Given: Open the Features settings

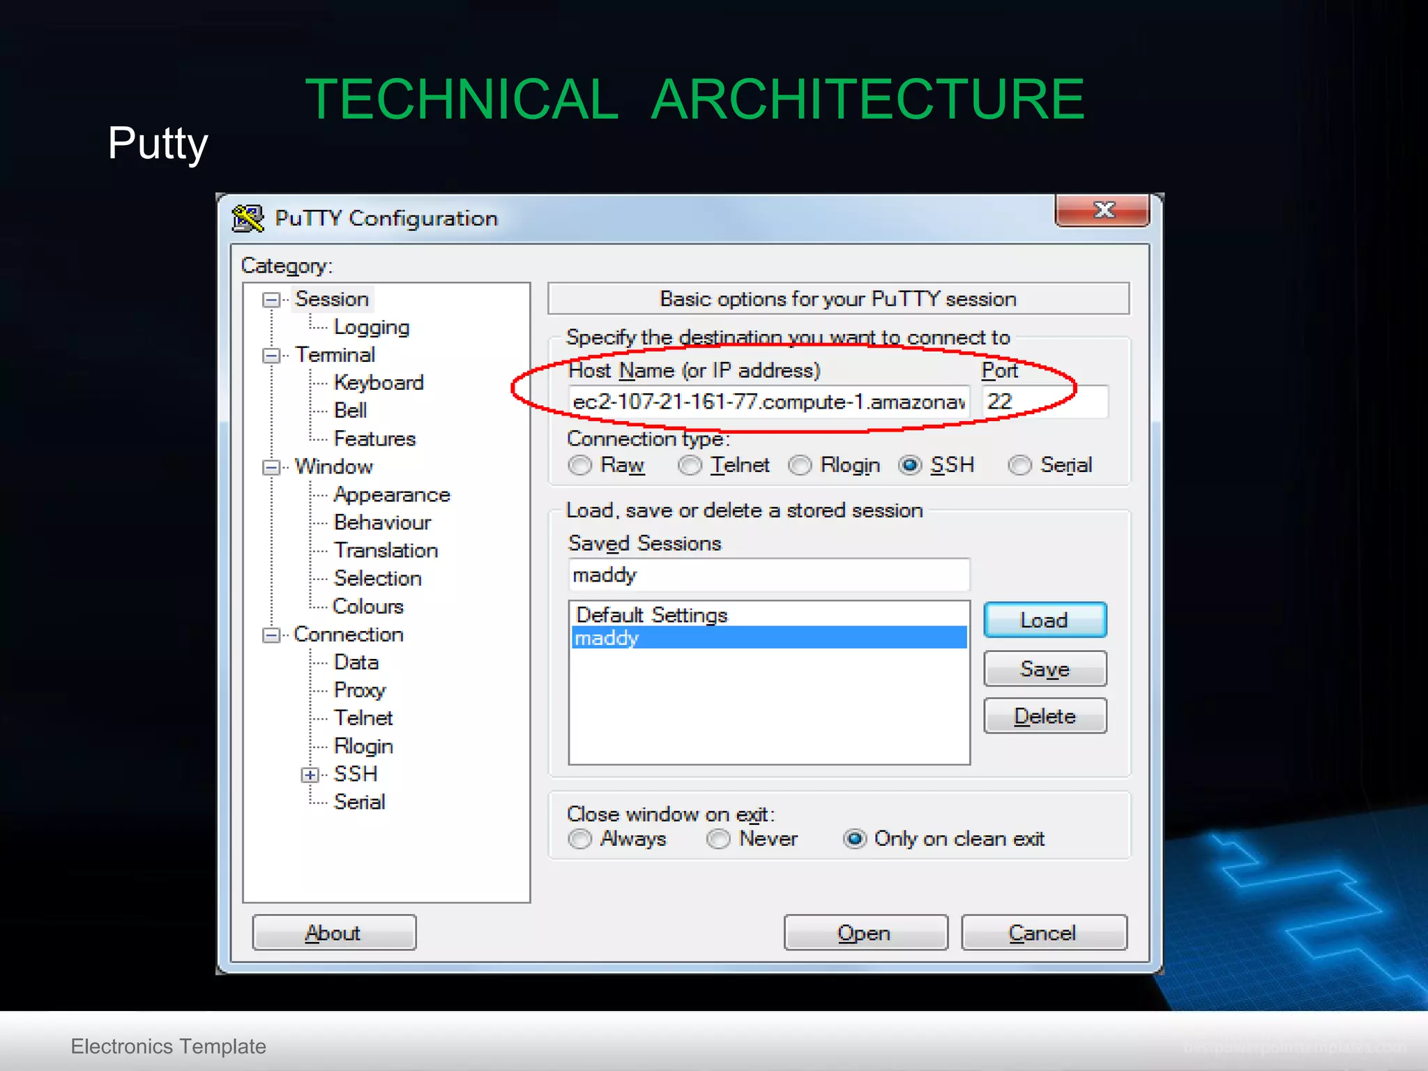Looking at the screenshot, I should [x=375, y=439].
